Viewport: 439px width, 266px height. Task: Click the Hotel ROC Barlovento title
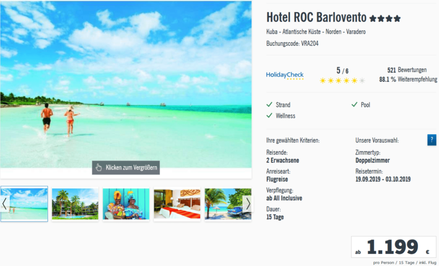316,17
